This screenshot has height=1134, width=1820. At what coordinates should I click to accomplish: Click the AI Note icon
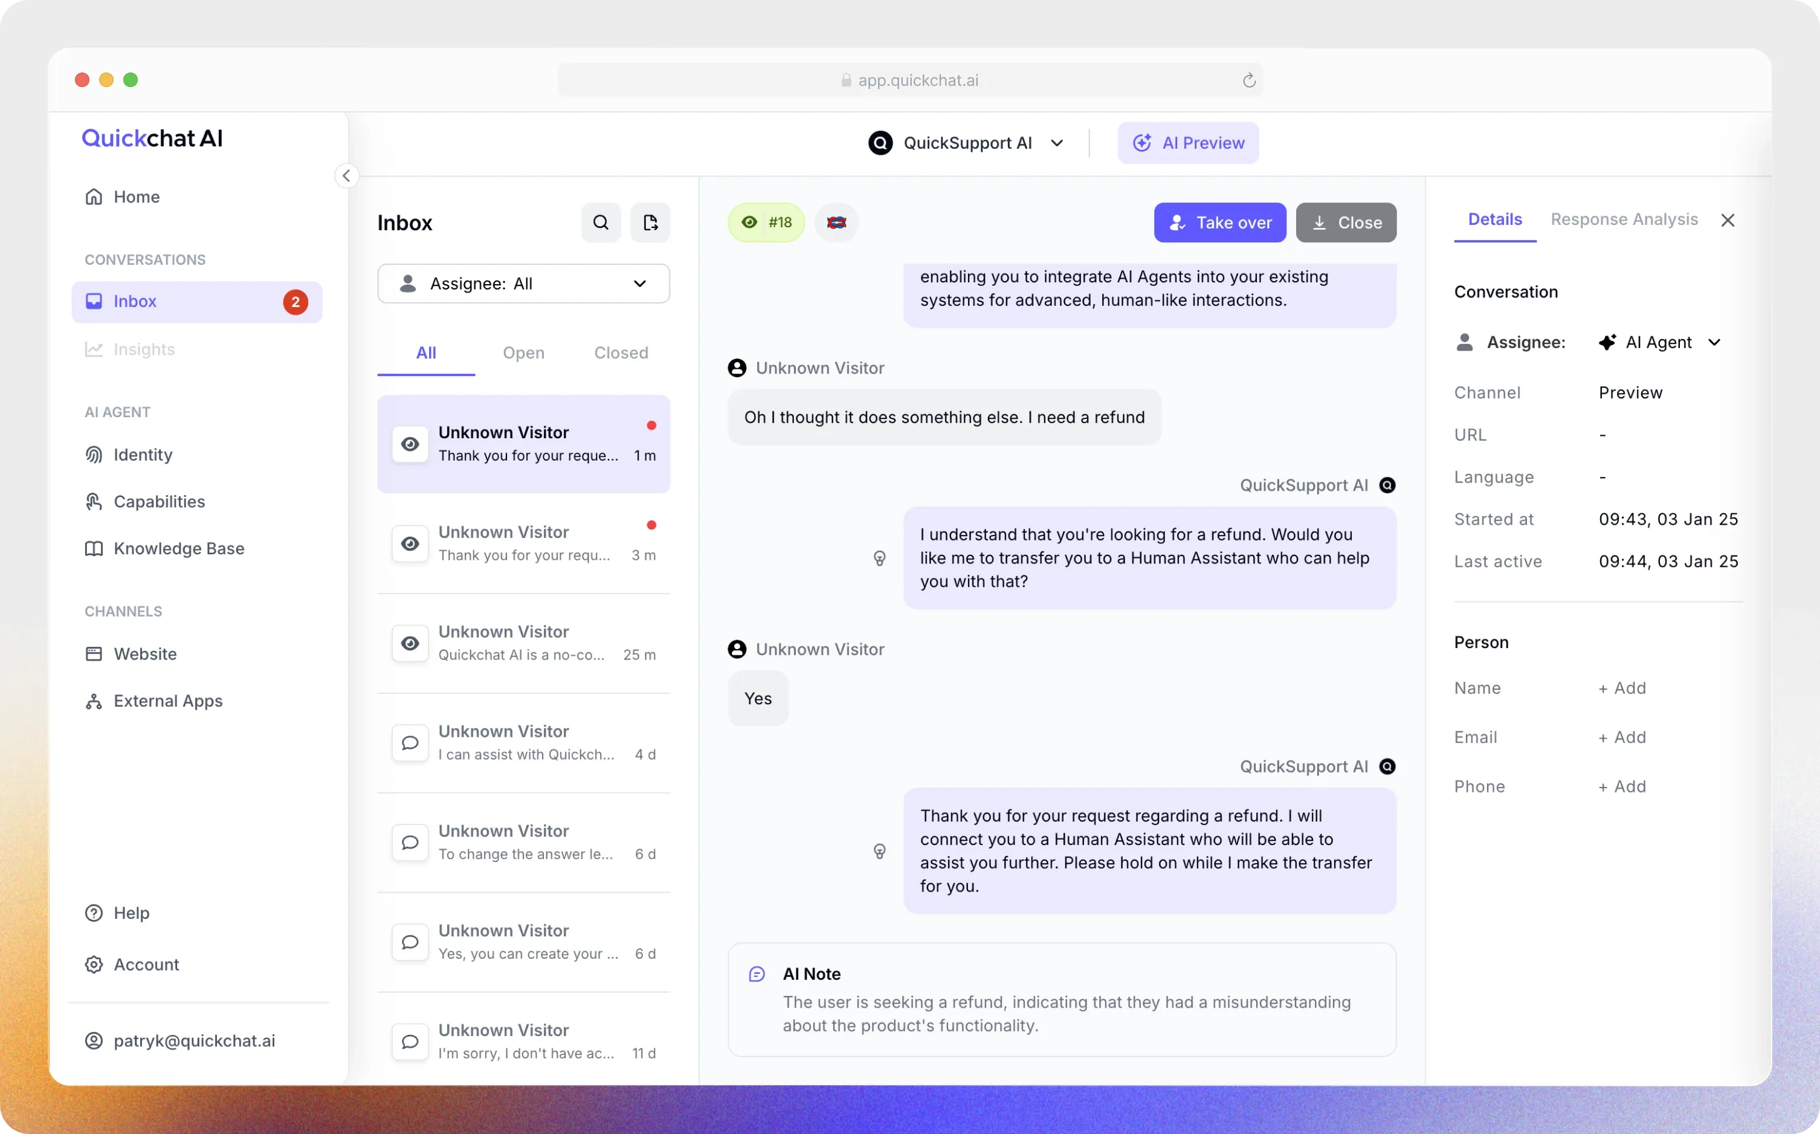[757, 973]
